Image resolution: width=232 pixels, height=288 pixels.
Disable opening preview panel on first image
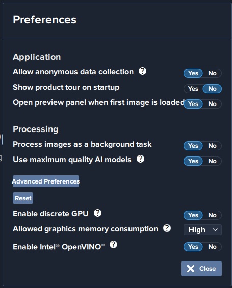click(x=212, y=104)
